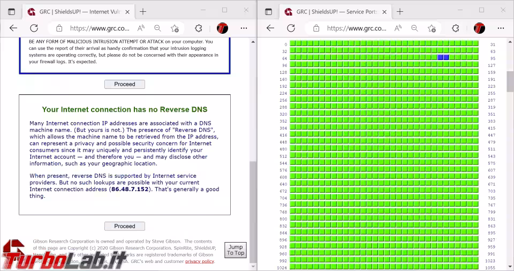Select the GRC ShieldsUP Internet Vulnerability tab
The image size is (514, 271).
click(79, 12)
